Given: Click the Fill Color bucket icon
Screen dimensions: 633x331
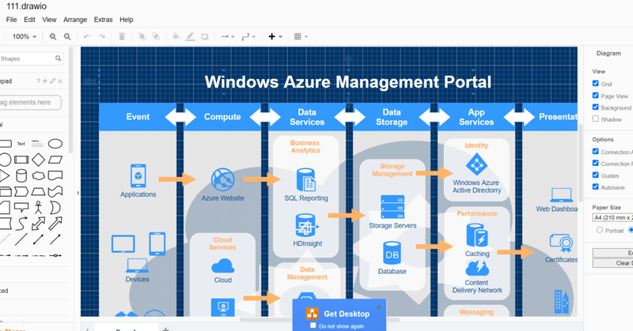Looking at the screenshot, I should point(176,36).
